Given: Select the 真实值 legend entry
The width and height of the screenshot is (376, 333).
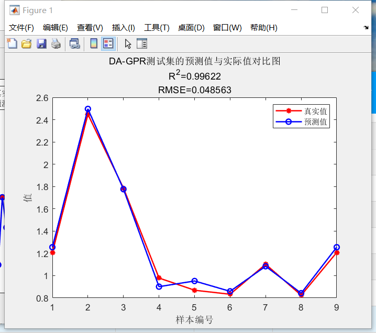Looking at the screenshot, I should click(x=302, y=111).
